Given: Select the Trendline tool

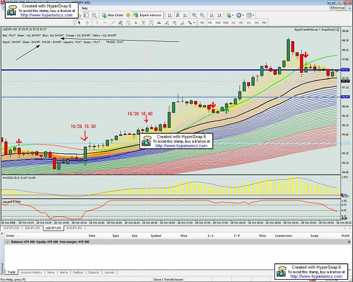Looking at the screenshot, I should pyautogui.click(x=112, y=23).
